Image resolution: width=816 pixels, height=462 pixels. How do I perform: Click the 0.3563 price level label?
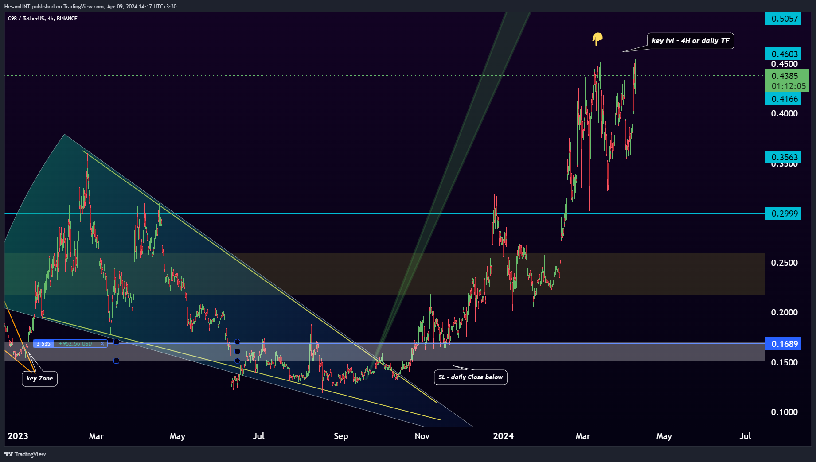(x=783, y=157)
